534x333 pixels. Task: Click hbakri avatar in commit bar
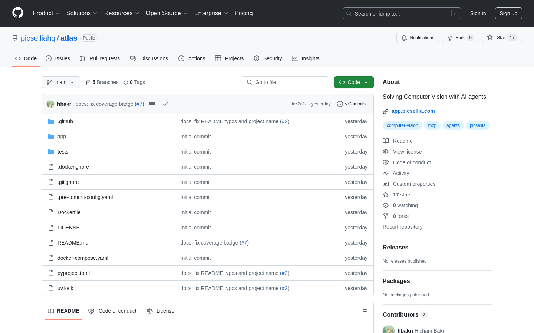tap(50, 104)
